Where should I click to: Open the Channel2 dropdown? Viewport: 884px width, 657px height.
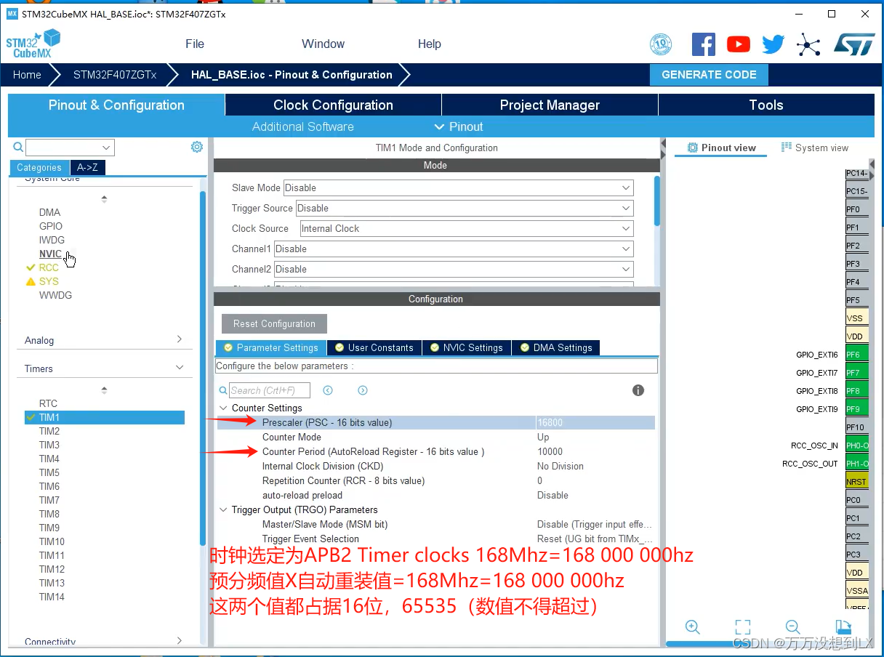pyautogui.click(x=454, y=269)
